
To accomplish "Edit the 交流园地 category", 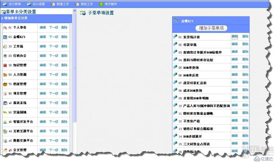I will click(43, 112).
